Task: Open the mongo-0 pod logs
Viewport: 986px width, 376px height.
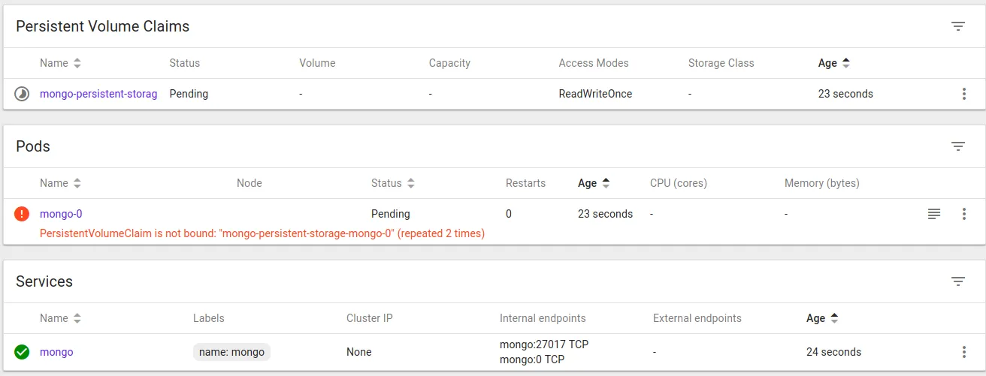Action: [x=933, y=214]
